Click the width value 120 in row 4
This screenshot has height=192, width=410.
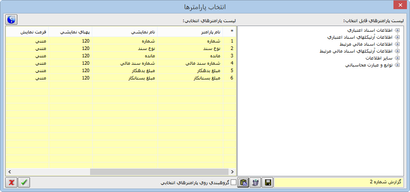point(71,63)
